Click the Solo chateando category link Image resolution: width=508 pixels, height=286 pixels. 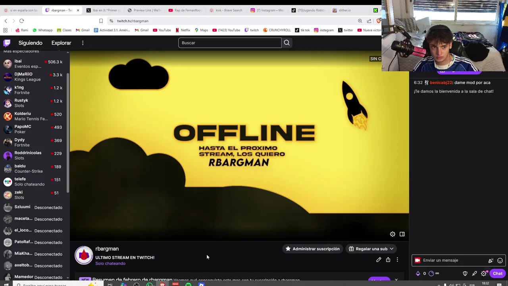click(x=110, y=263)
